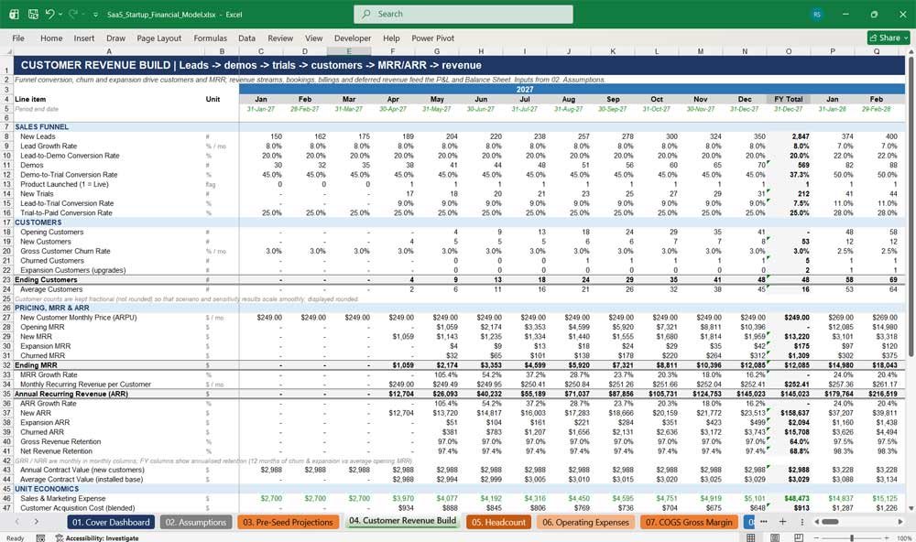Image resolution: width=916 pixels, height=542 pixels.
Task: Switch to 02. Assumptions sheet
Action: 196,522
